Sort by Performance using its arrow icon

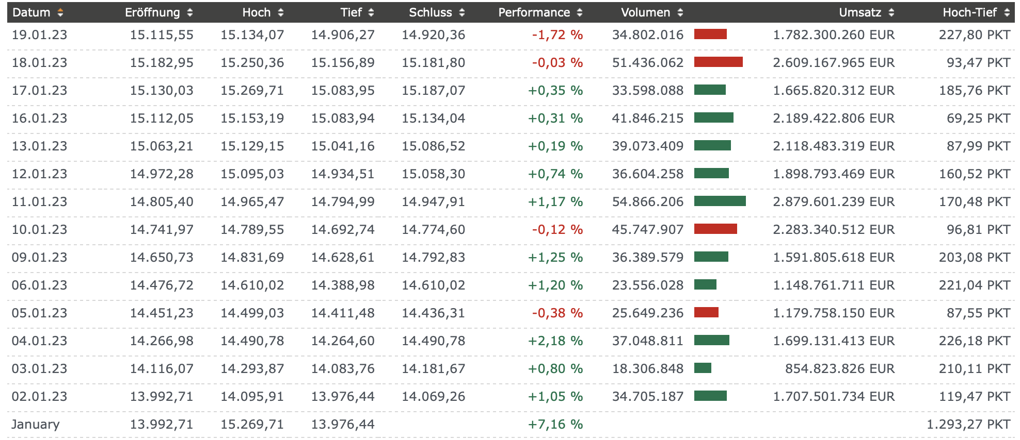pyautogui.click(x=579, y=12)
